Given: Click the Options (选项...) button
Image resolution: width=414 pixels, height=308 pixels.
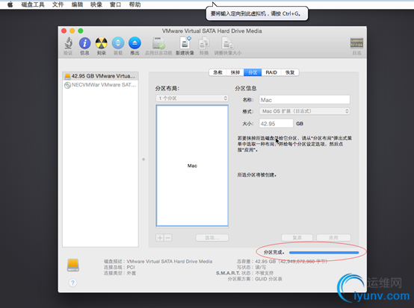Looking at the screenshot, I should (x=212, y=238).
